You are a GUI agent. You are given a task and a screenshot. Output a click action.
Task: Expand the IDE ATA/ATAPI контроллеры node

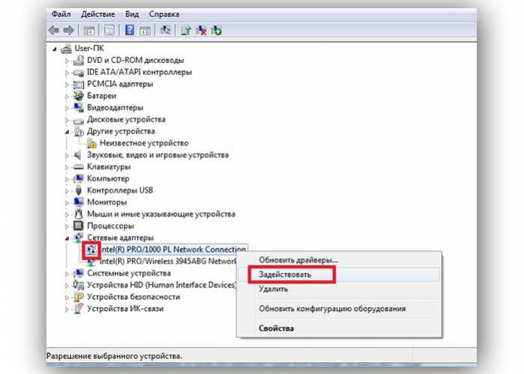pos(67,73)
